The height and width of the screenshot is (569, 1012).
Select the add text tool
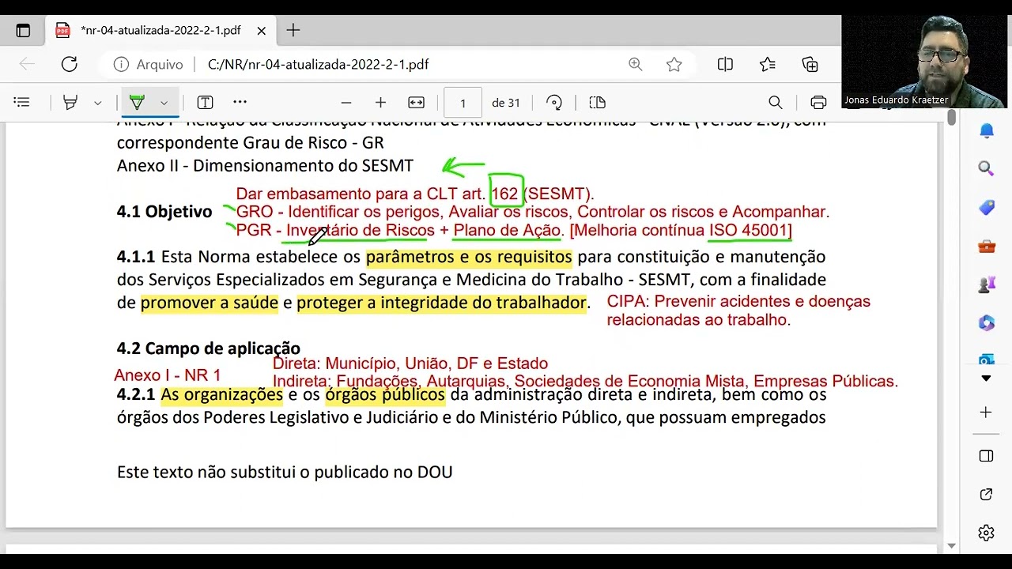coord(205,103)
